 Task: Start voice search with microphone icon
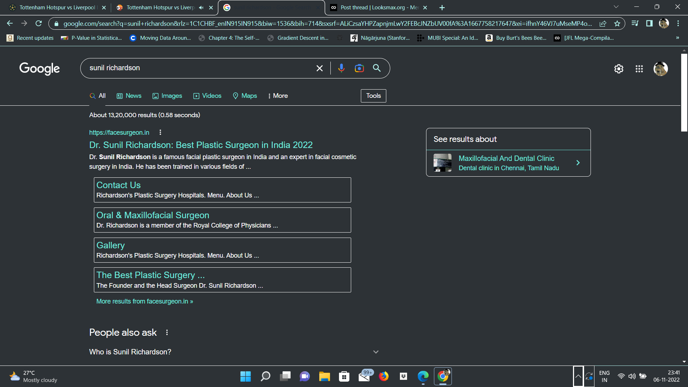341,68
